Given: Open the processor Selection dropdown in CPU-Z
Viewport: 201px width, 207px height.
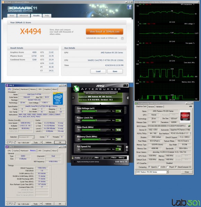Looking at the screenshot, I should 26,137.
